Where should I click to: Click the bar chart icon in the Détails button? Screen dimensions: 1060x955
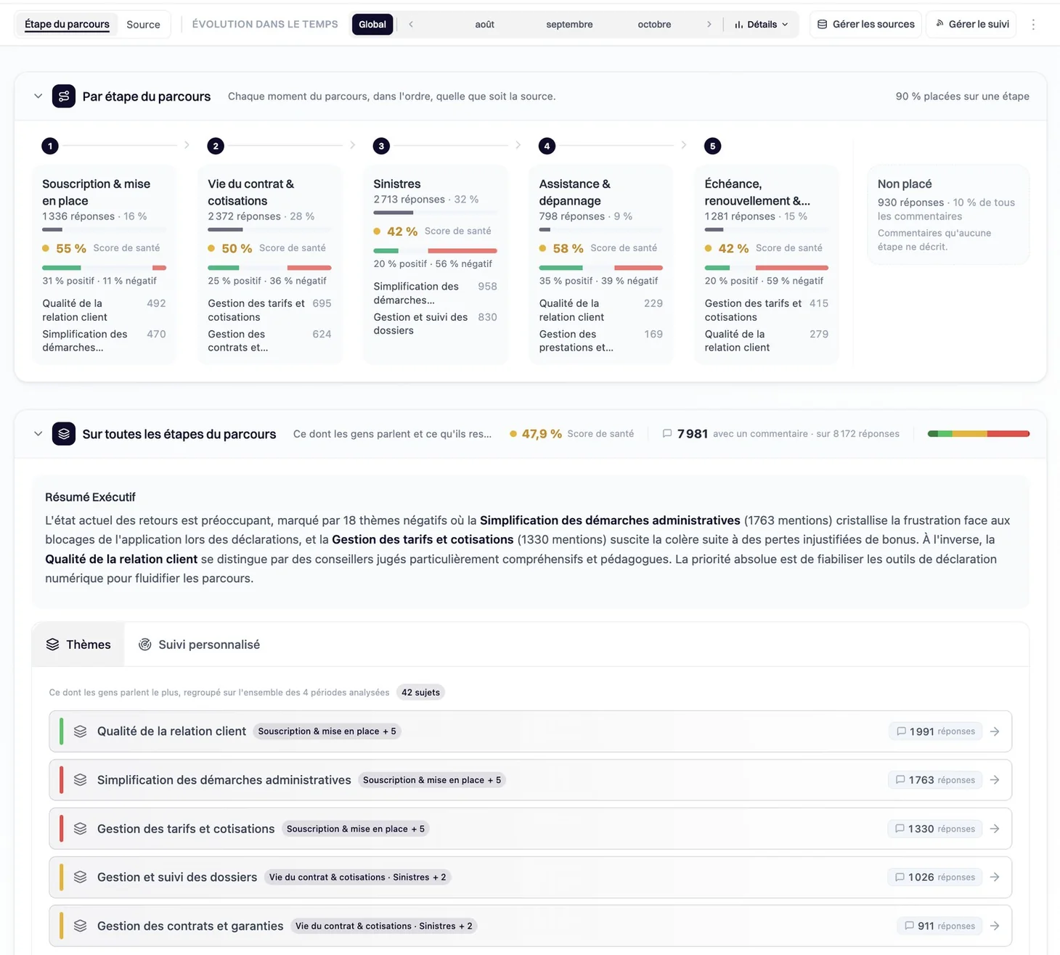point(738,25)
